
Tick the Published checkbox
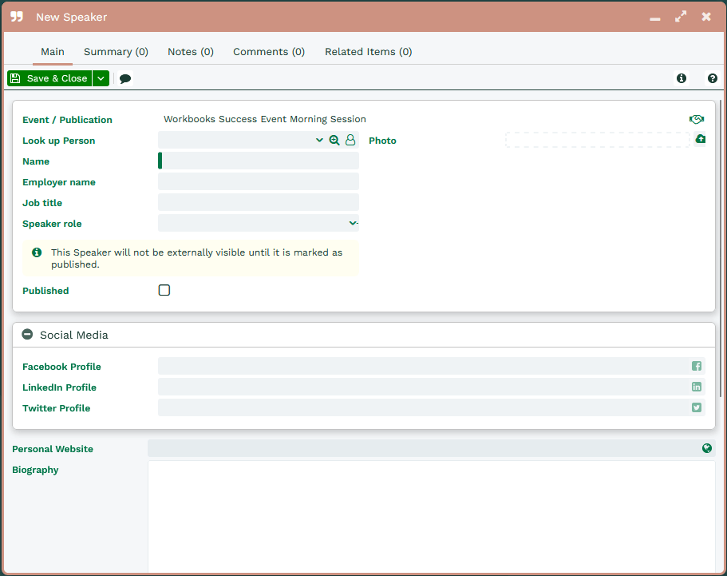point(164,290)
